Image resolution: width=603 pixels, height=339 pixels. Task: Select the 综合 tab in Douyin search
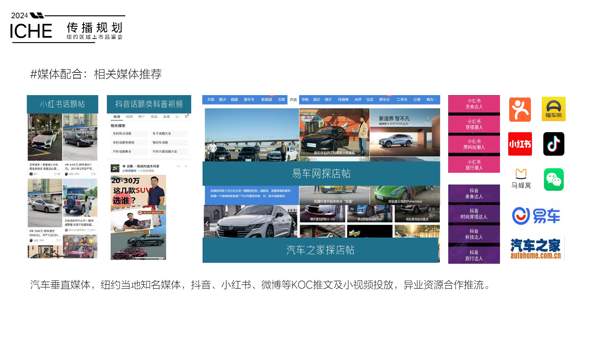click(x=117, y=116)
